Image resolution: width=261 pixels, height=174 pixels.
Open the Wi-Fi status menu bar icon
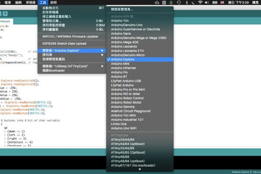[x=200, y=2]
